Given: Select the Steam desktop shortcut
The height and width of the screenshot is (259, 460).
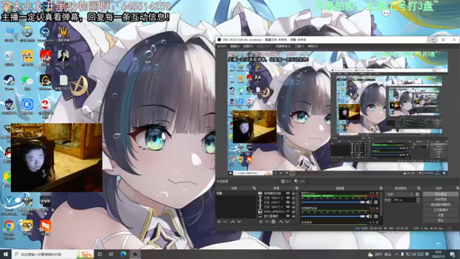Looking at the screenshot, I should coord(9,82).
